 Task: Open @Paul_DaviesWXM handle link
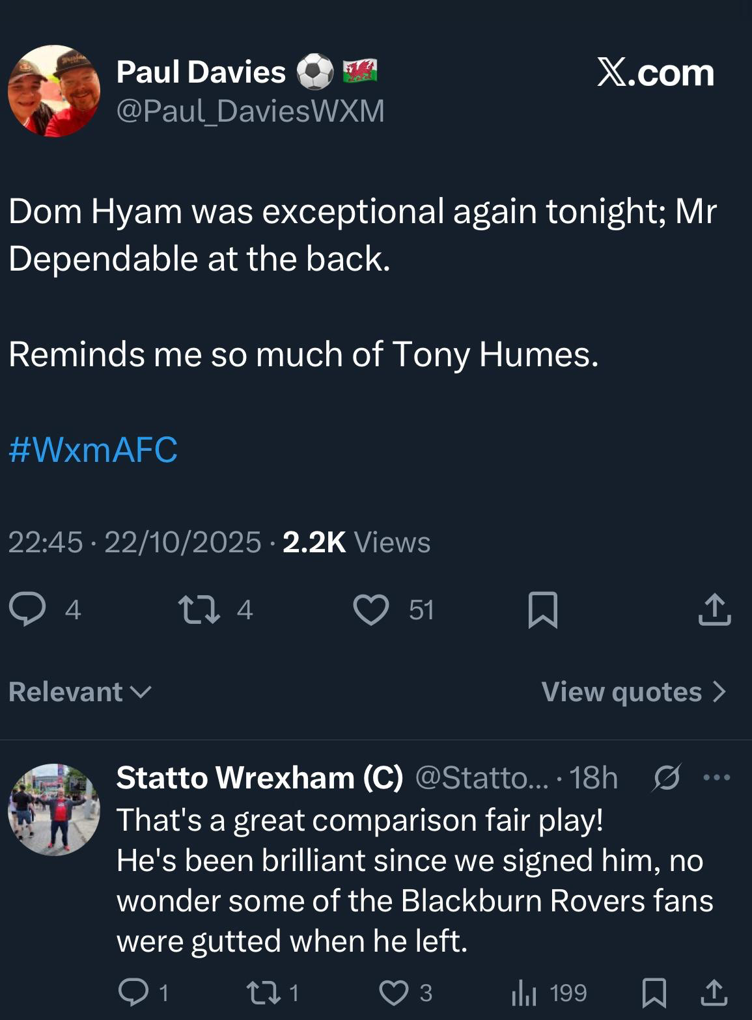(x=250, y=111)
